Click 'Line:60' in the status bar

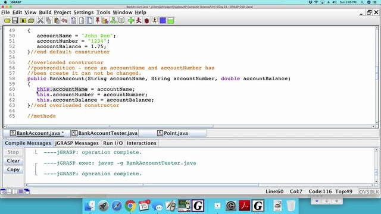click(274, 191)
